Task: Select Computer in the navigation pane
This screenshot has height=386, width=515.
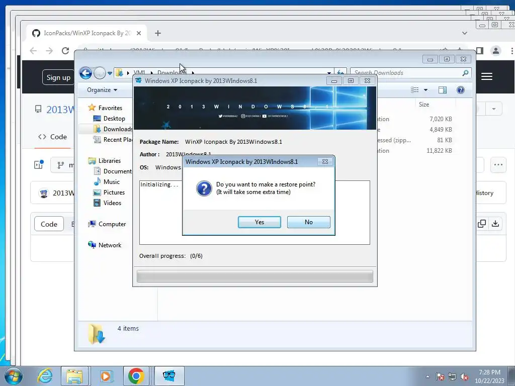Action: pos(107,224)
